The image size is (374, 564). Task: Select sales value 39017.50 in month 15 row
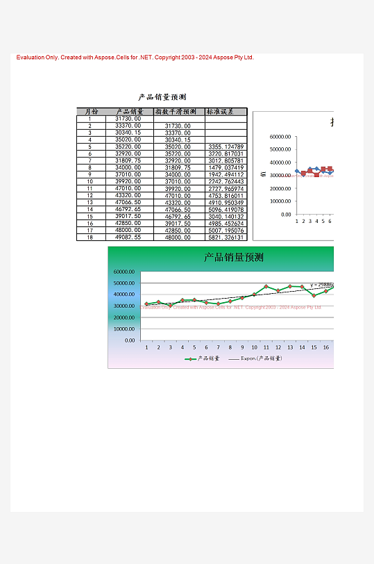128,216
